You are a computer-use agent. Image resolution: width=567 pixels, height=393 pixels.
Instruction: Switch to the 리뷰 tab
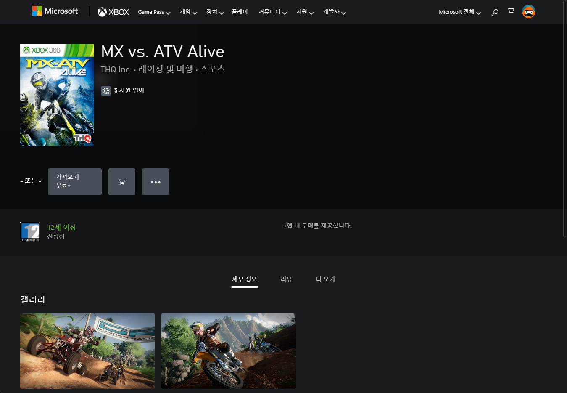[x=286, y=279]
